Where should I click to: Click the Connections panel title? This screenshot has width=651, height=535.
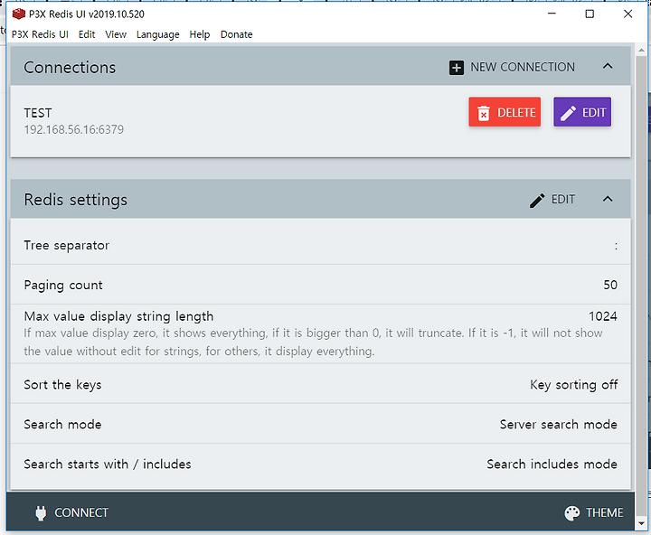pyautogui.click(x=70, y=68)
